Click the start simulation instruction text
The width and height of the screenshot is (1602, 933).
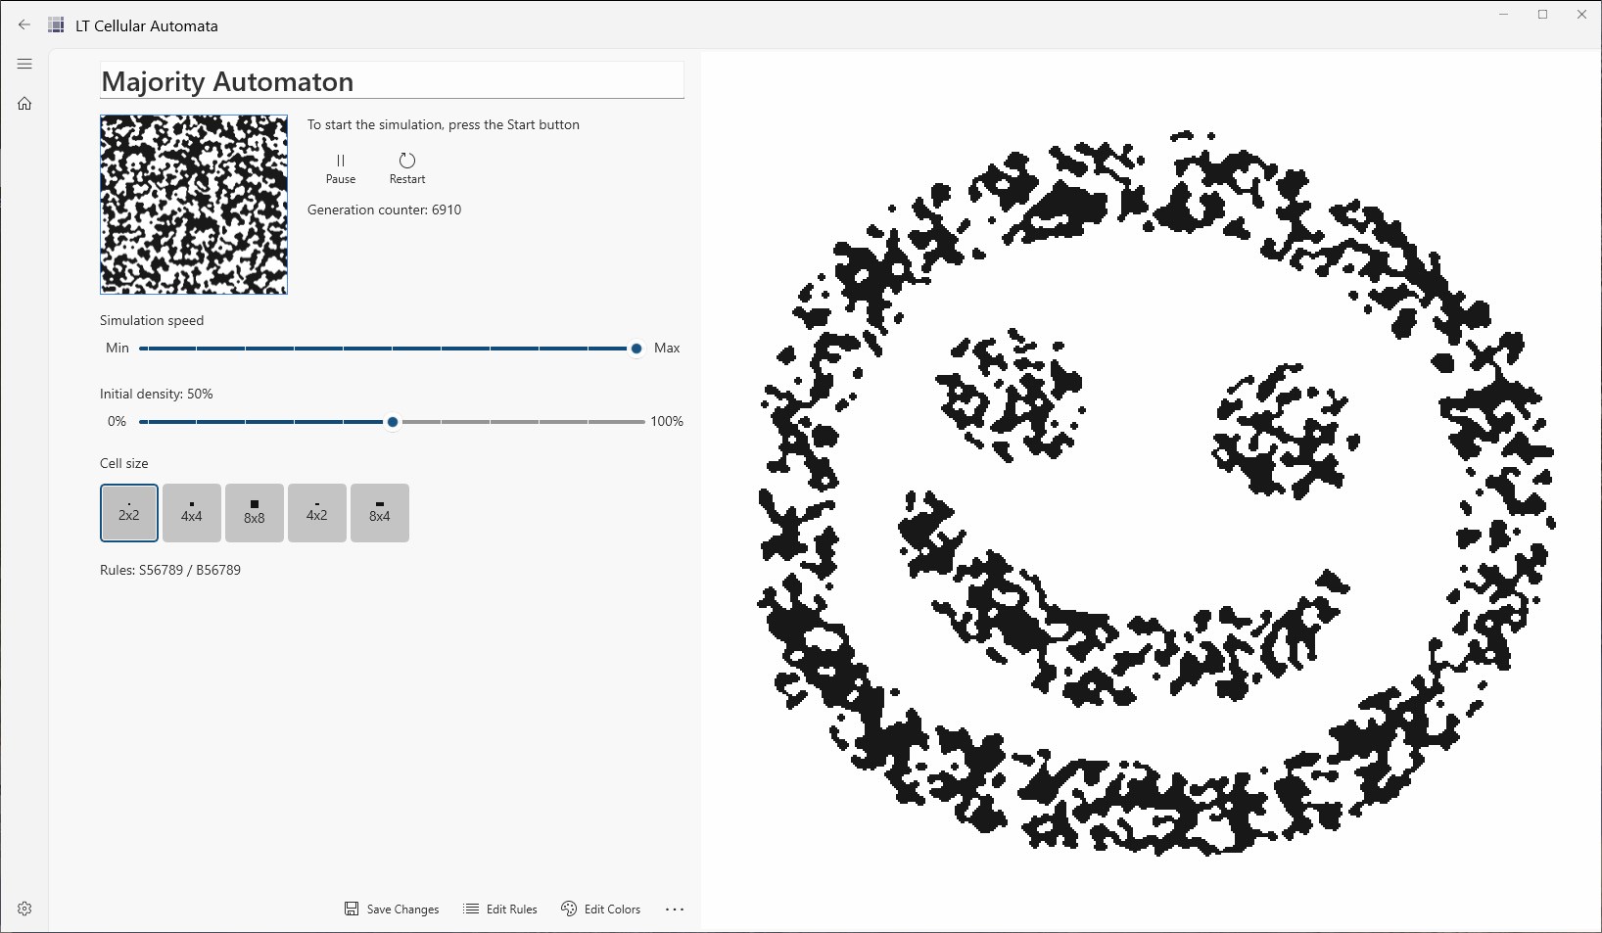click(x=444, y=124)
